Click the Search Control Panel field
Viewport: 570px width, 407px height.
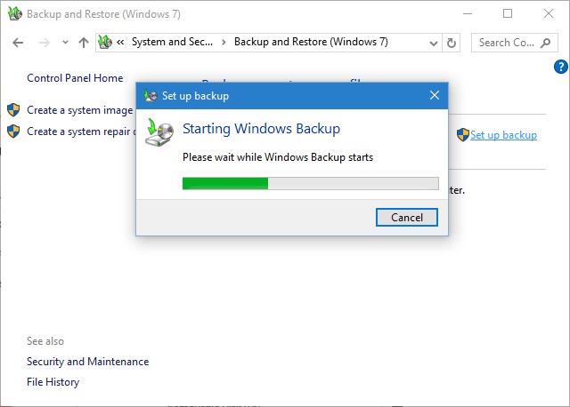tap(515, 43)
